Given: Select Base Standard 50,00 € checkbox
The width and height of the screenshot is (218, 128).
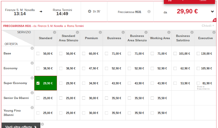Looking at the screenshot, I should pyautogui.click(x=38, y=53).
